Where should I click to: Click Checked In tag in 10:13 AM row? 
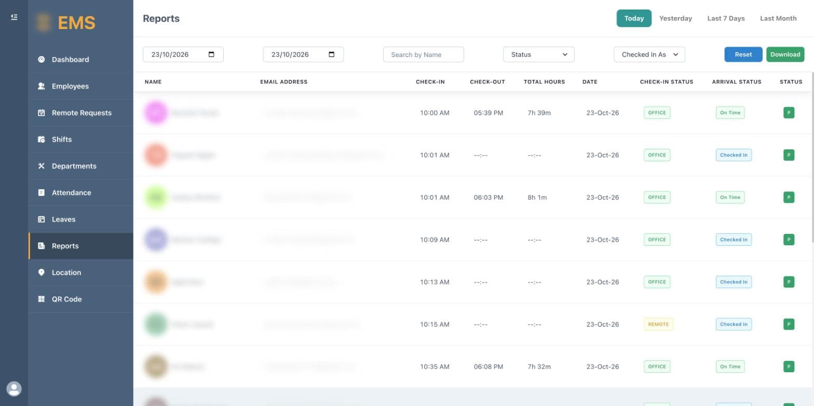[734, 282]
